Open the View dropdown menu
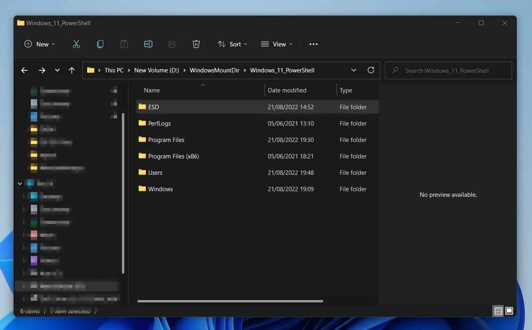 coord(277,44)
